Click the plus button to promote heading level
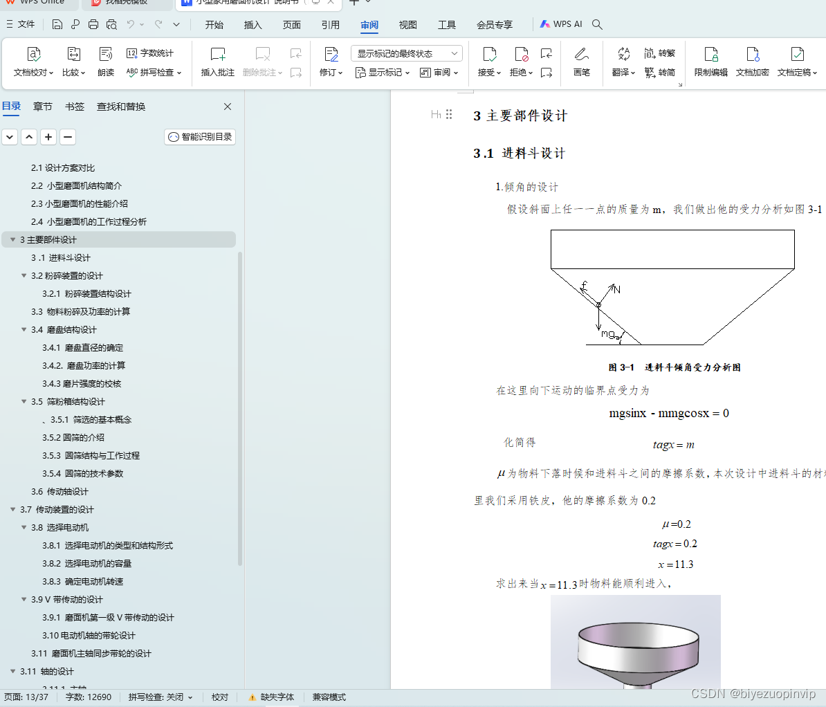The image size is (826, 707). [x=48, y=137]
